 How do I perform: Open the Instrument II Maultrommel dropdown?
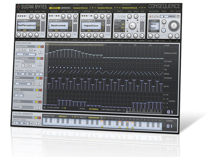70,26
